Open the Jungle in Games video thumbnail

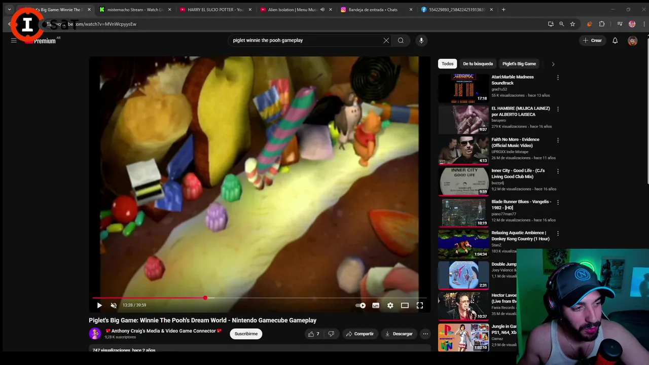pos(463,338)
